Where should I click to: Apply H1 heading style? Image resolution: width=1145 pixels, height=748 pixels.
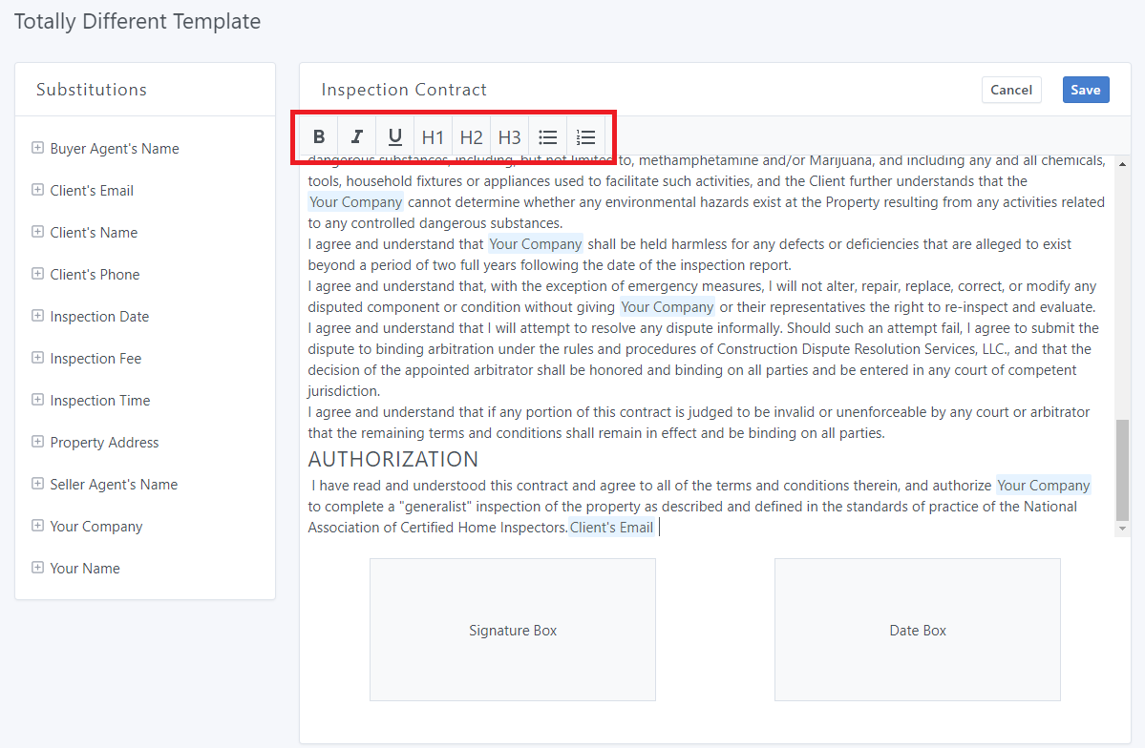click(x=434, y=136)
